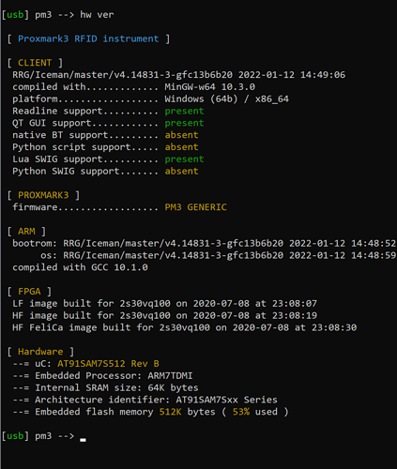Screen dimensions: 397x469
Task: Click the cursor at the bottom pm3 prompt
Action: coord(83,440)
